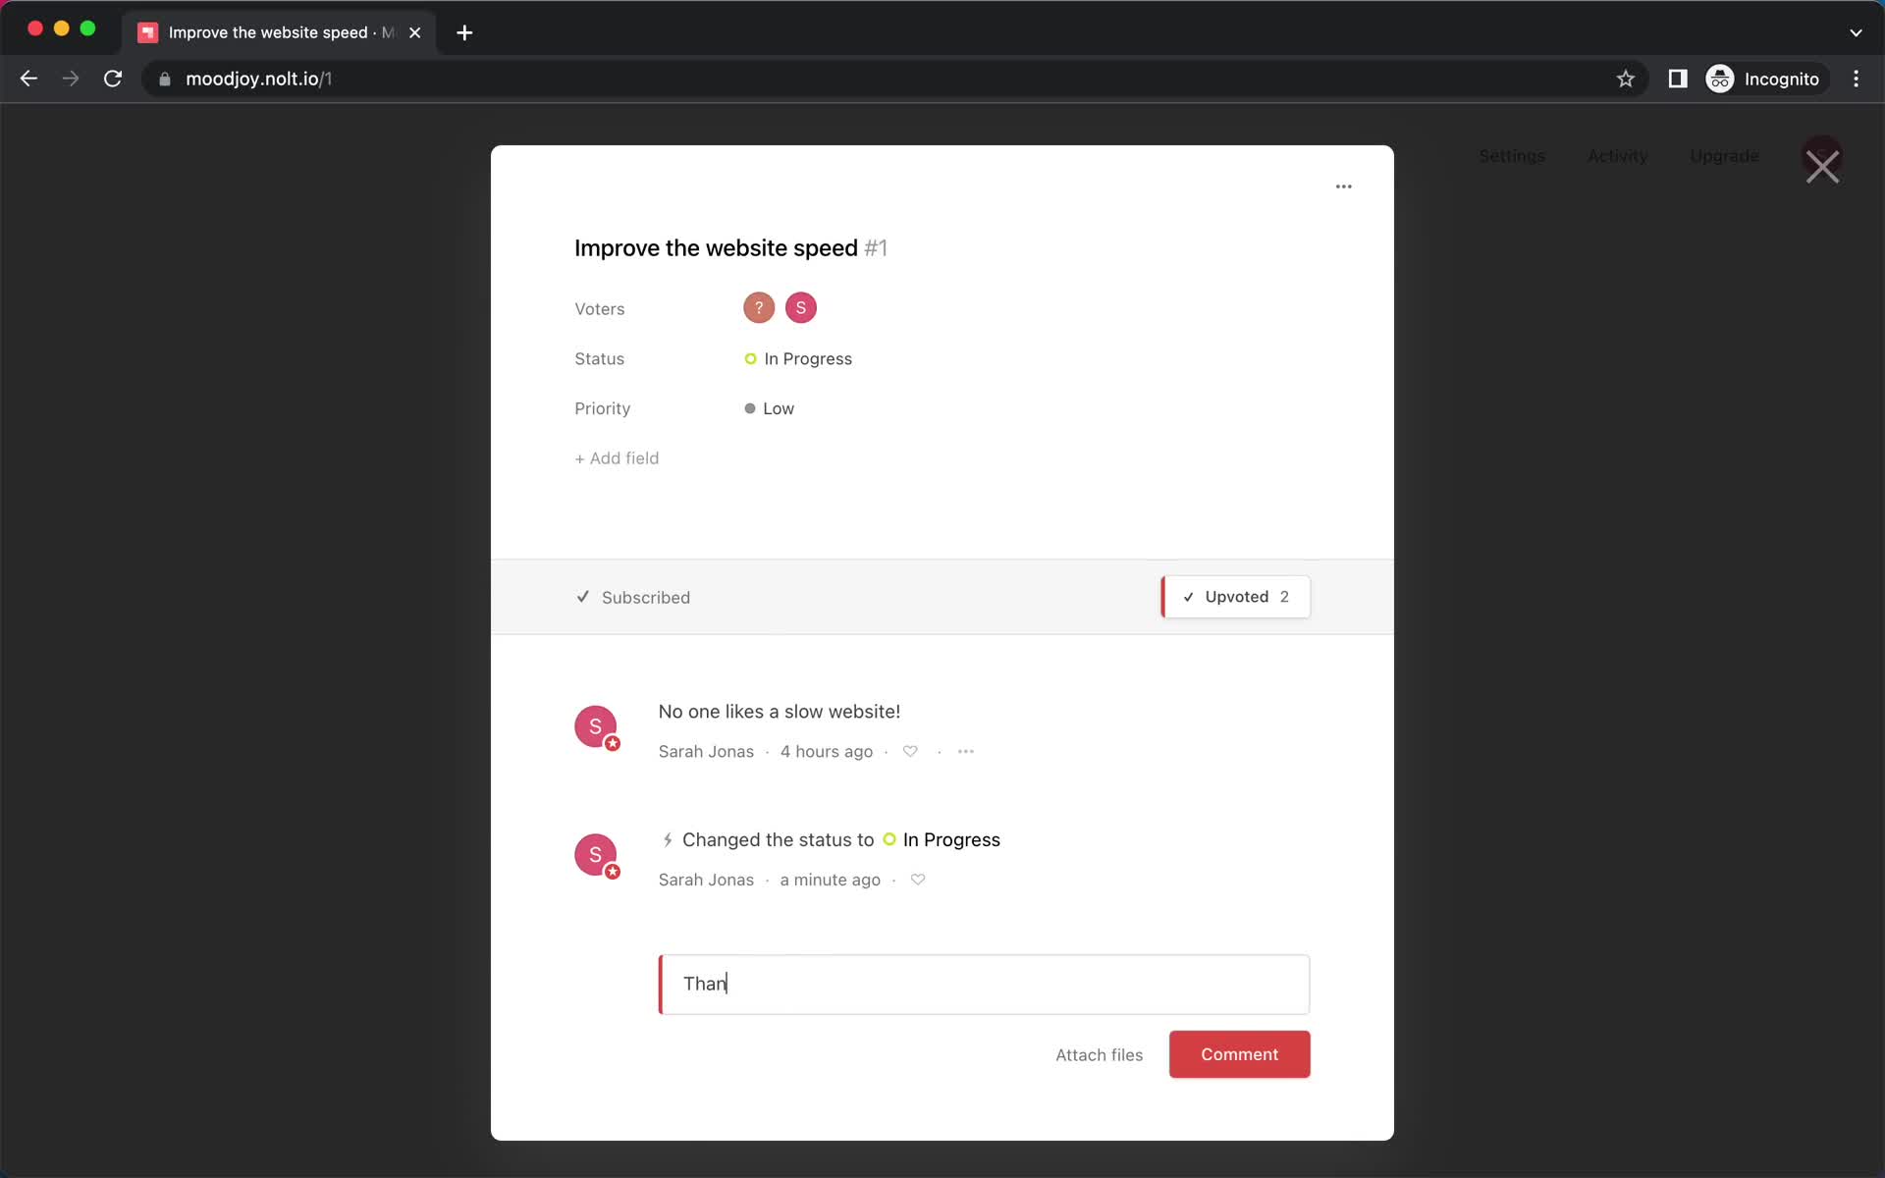
Task: Toggle the Upvoted button to remove vote
Action: coord(1234,596)
